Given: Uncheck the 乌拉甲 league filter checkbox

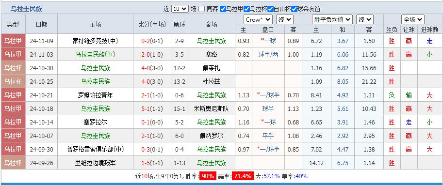Looking at the screenshot, I should (x=223, y=9).
